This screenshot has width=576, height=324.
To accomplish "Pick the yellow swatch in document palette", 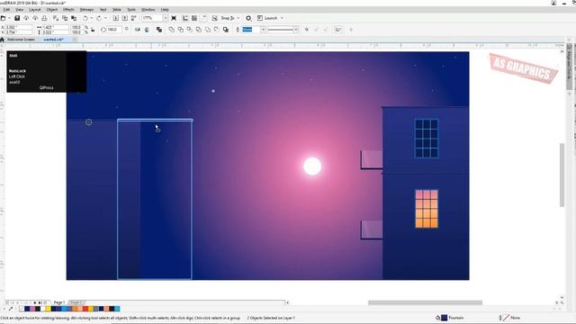I will point(48,309).
